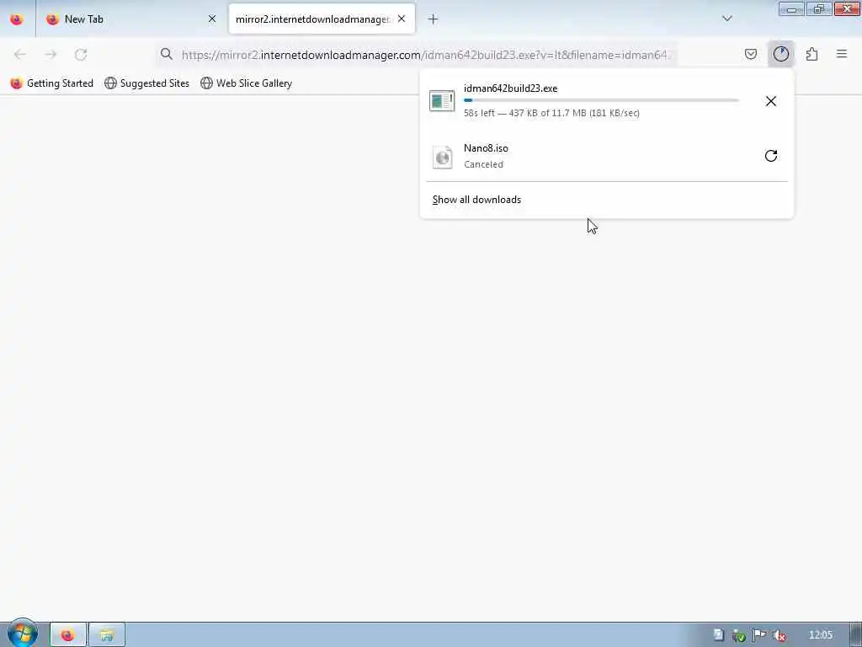Retry the Nano8.iso download
862x647 pixels.
point(771,156)
